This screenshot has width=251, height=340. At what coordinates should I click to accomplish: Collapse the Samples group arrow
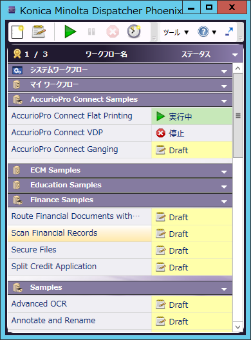pos(224,289)
